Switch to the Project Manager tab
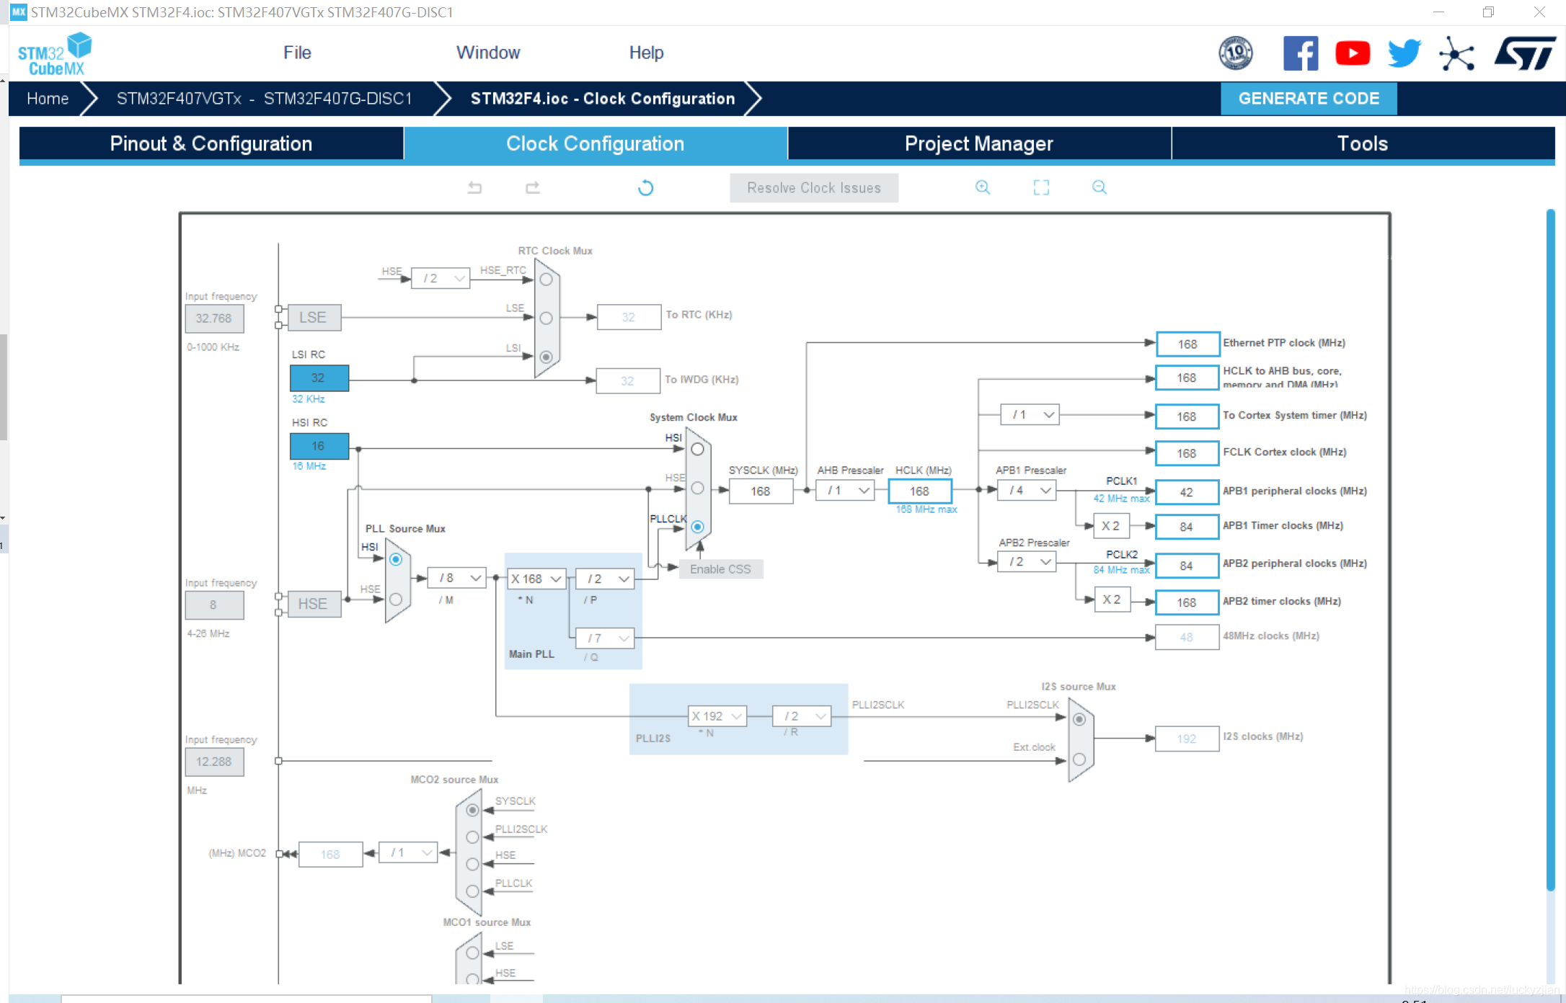This screenshot has height=1003, width=1566. pyautogui.click(x=978, y=143)
